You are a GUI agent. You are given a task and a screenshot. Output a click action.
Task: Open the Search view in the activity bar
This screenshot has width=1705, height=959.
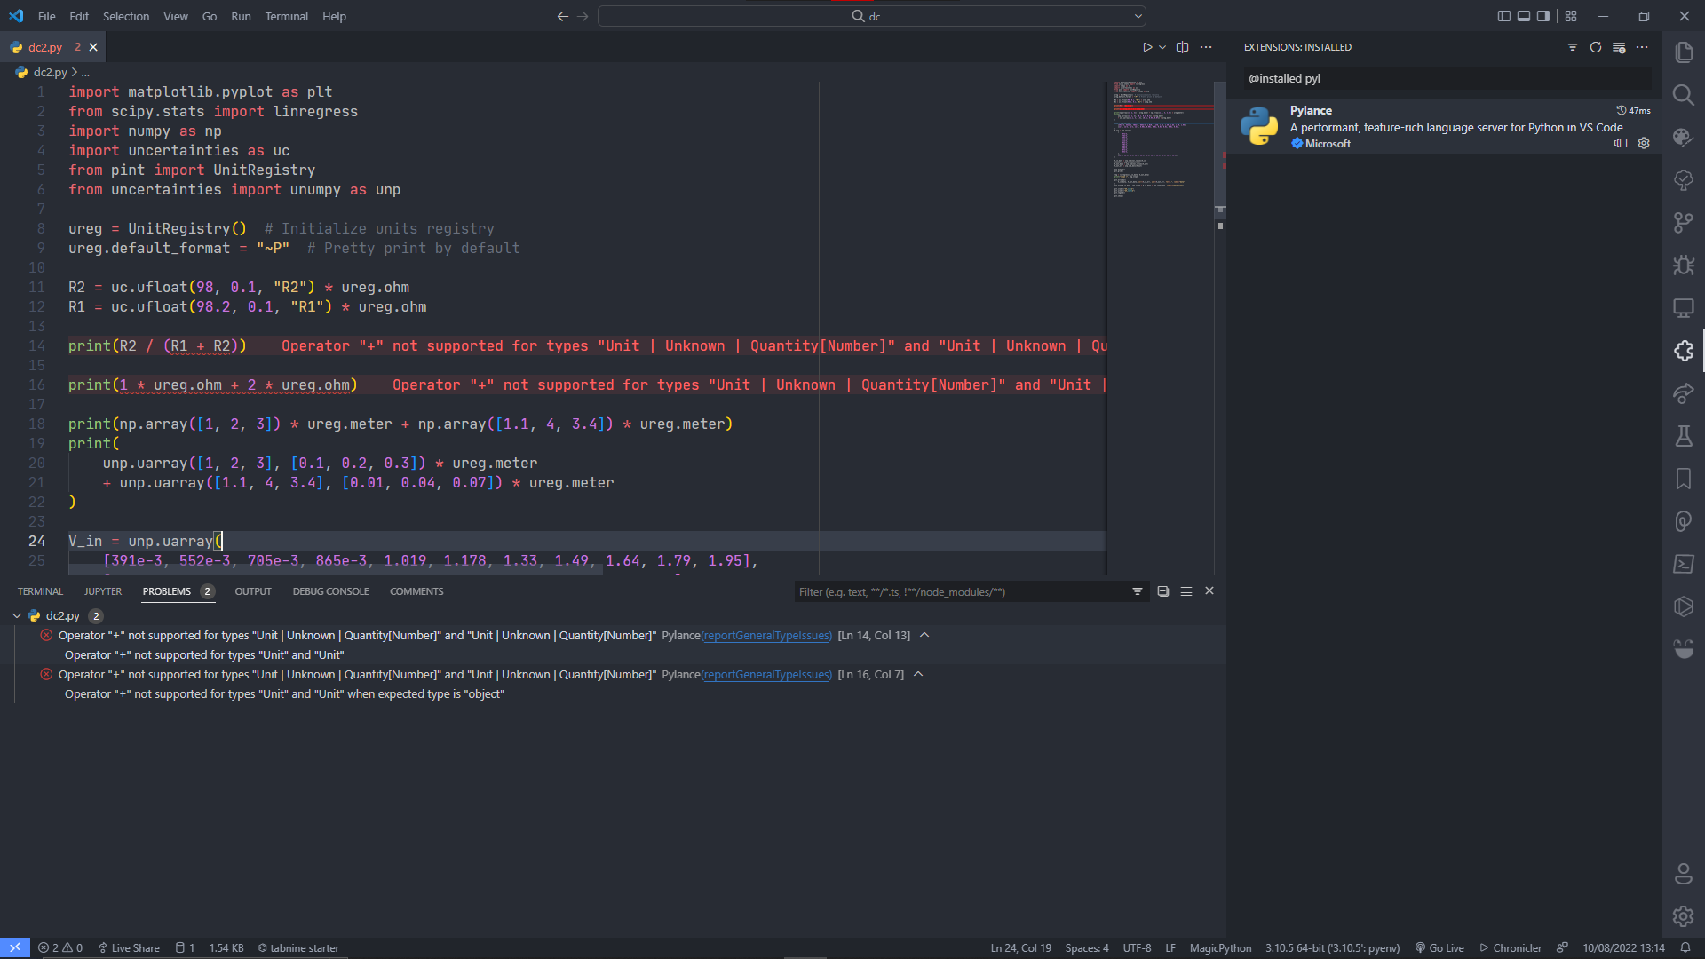[x=1684, y=94]
